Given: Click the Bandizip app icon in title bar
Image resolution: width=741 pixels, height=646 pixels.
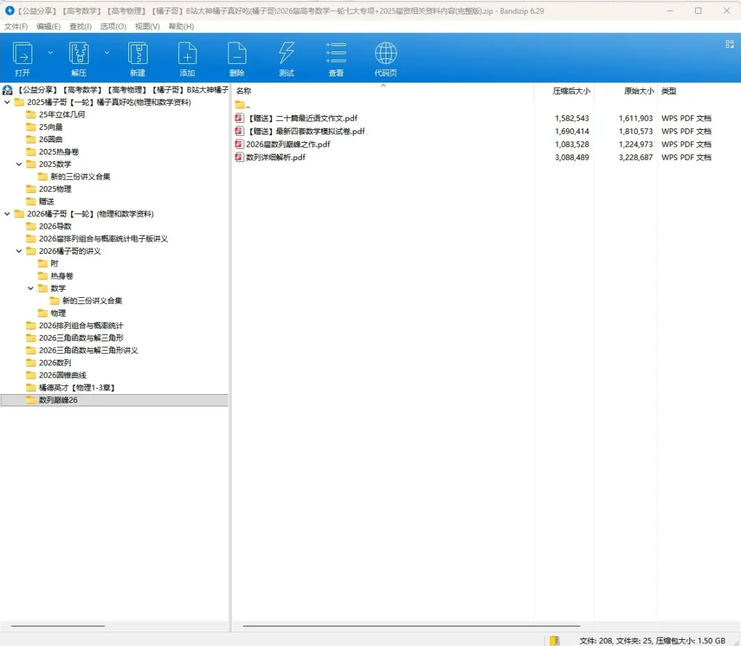Looking at the screenshot, I should (10, 10).
